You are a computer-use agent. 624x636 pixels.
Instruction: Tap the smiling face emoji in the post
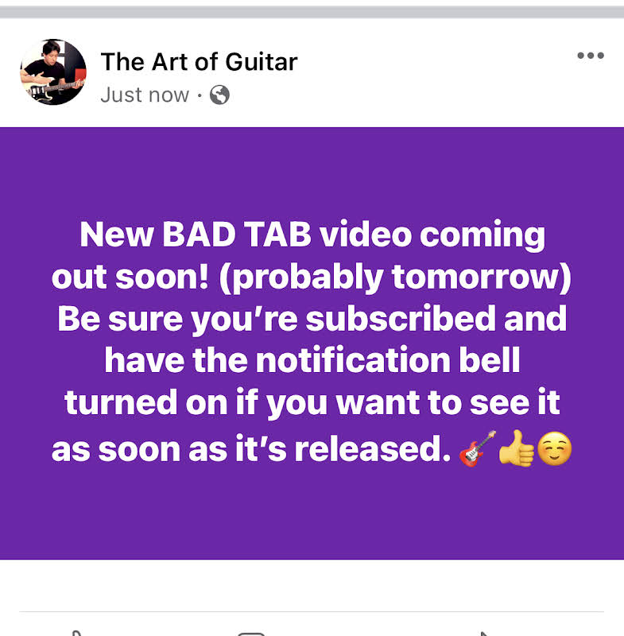pos(554,449)
